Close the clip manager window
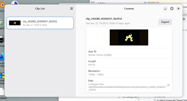This screenshot has height=101, width=187. coord(178,9)
